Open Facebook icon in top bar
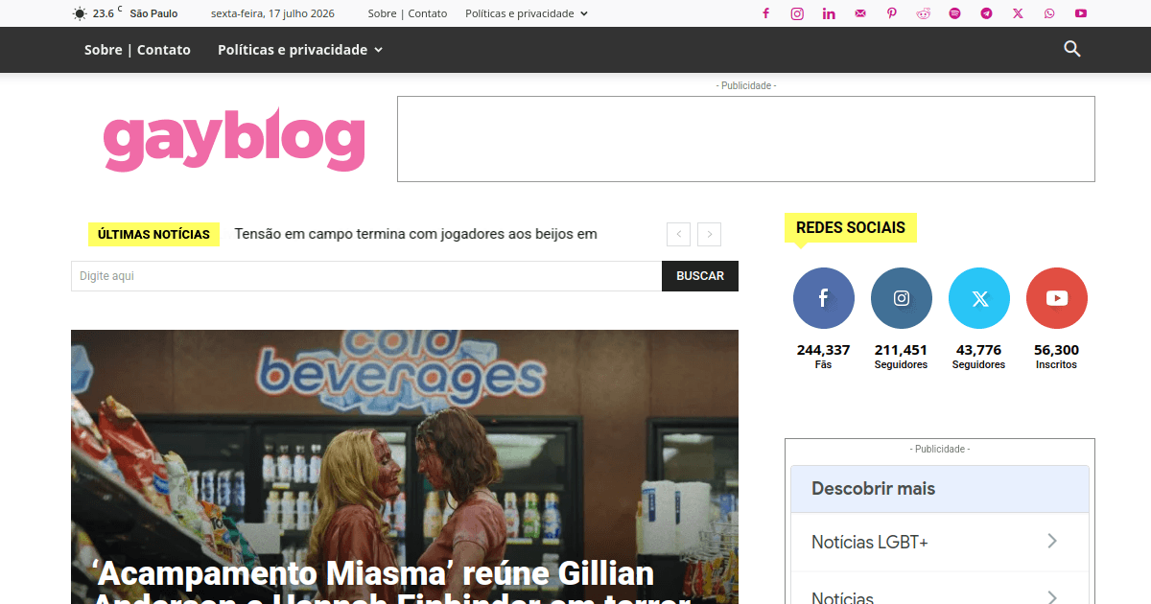Image resolution: width=1151 pixels, height=604 pixels. (x=765, y=13)
